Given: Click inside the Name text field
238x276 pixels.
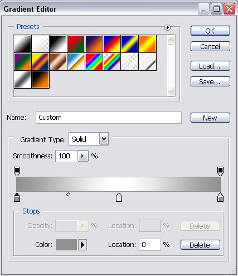Looking at the screenshot, I should [109, 118].
